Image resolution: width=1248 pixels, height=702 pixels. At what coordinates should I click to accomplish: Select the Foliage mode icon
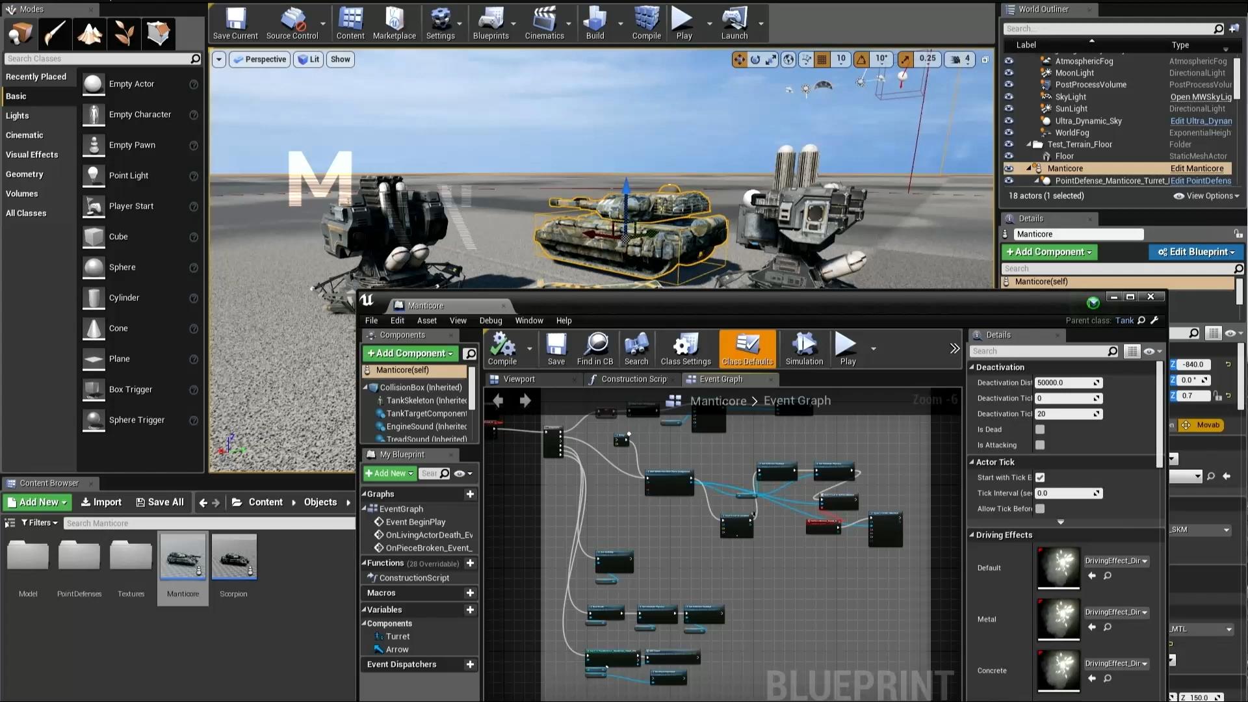click(123, 33)
